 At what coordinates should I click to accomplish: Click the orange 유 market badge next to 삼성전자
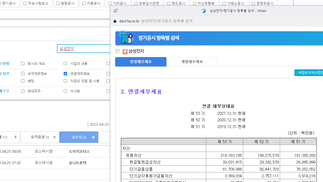(125, 51)
